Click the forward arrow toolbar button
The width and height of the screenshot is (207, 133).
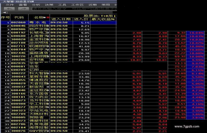tap(23, 9)
